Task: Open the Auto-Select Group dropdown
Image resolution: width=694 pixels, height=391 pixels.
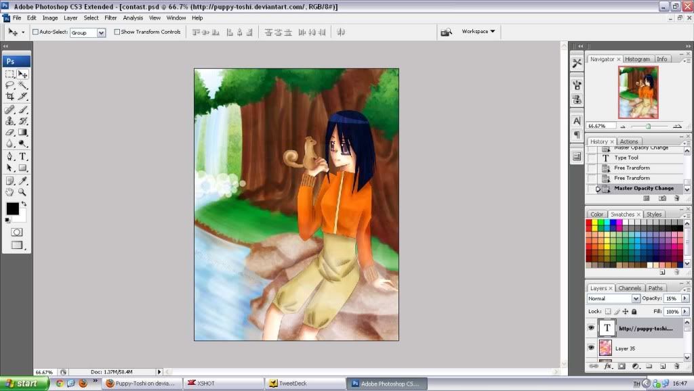Action: click(x=102, y=32)
